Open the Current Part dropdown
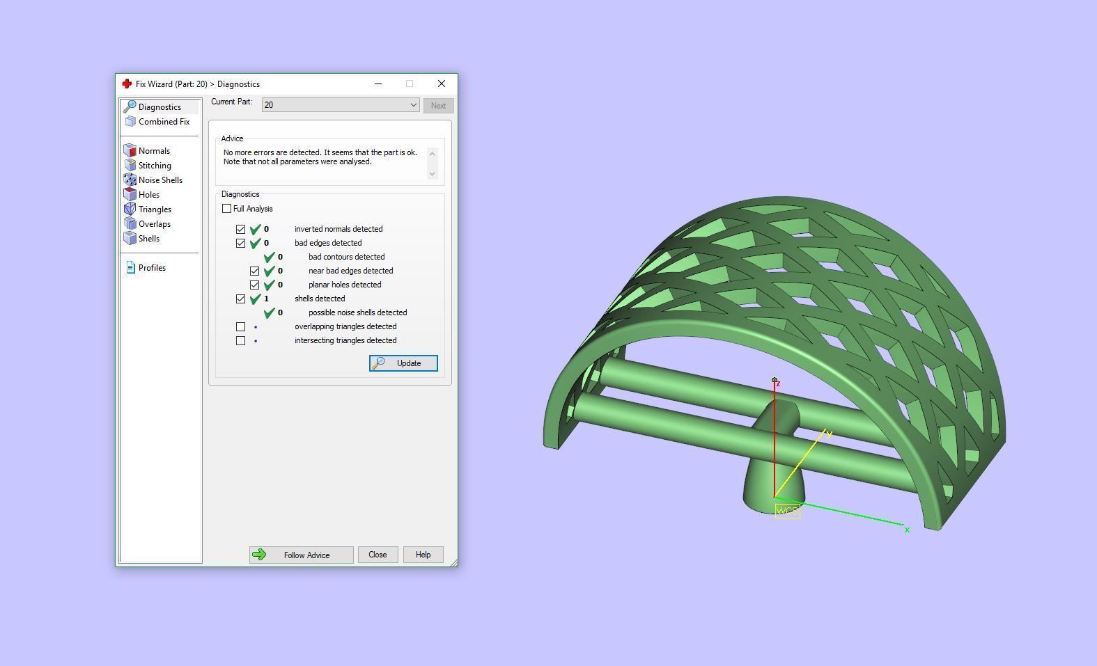Viewport: 1097px width, 666px height. (341, 105)
